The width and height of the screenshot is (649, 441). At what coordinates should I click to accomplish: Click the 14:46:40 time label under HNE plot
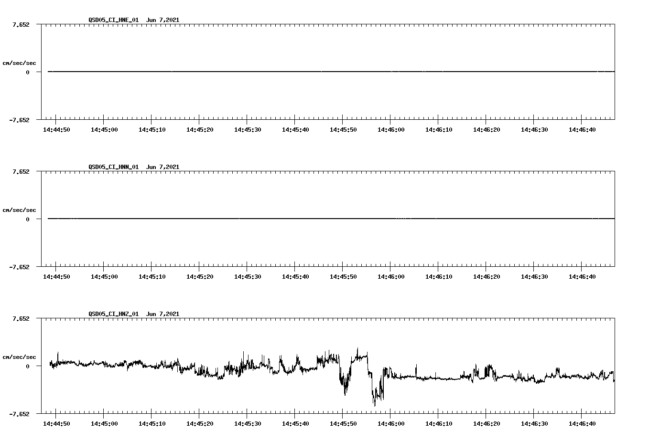582,130
